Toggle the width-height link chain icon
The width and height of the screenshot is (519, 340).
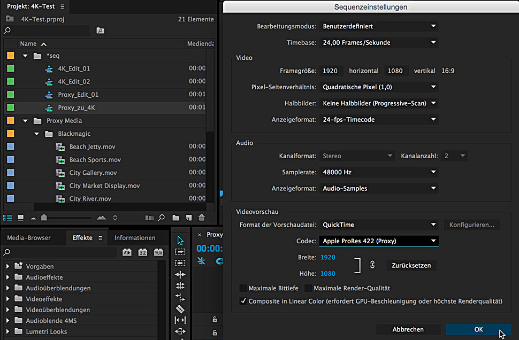(372, 265)
